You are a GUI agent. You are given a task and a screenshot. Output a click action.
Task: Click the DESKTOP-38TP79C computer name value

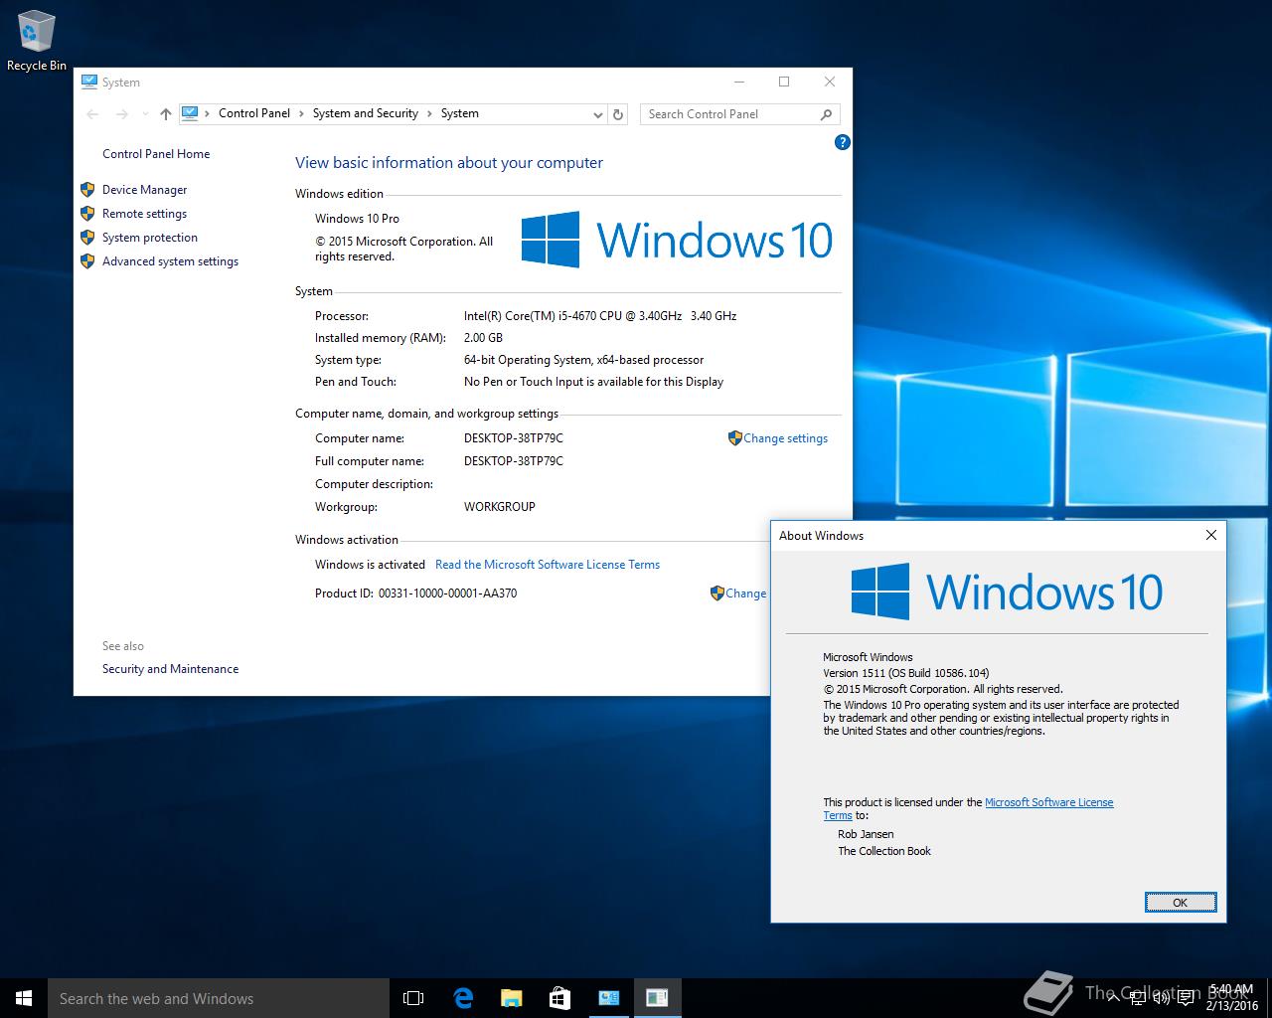[x=514, y=438]
